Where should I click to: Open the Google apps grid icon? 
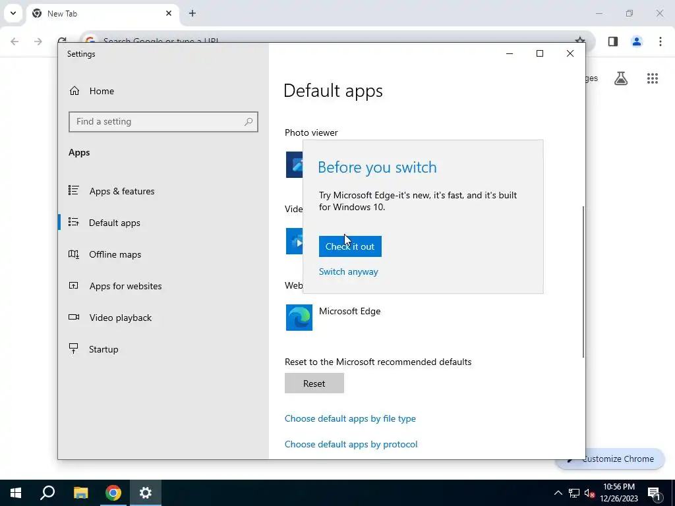(x=653, y=78)
